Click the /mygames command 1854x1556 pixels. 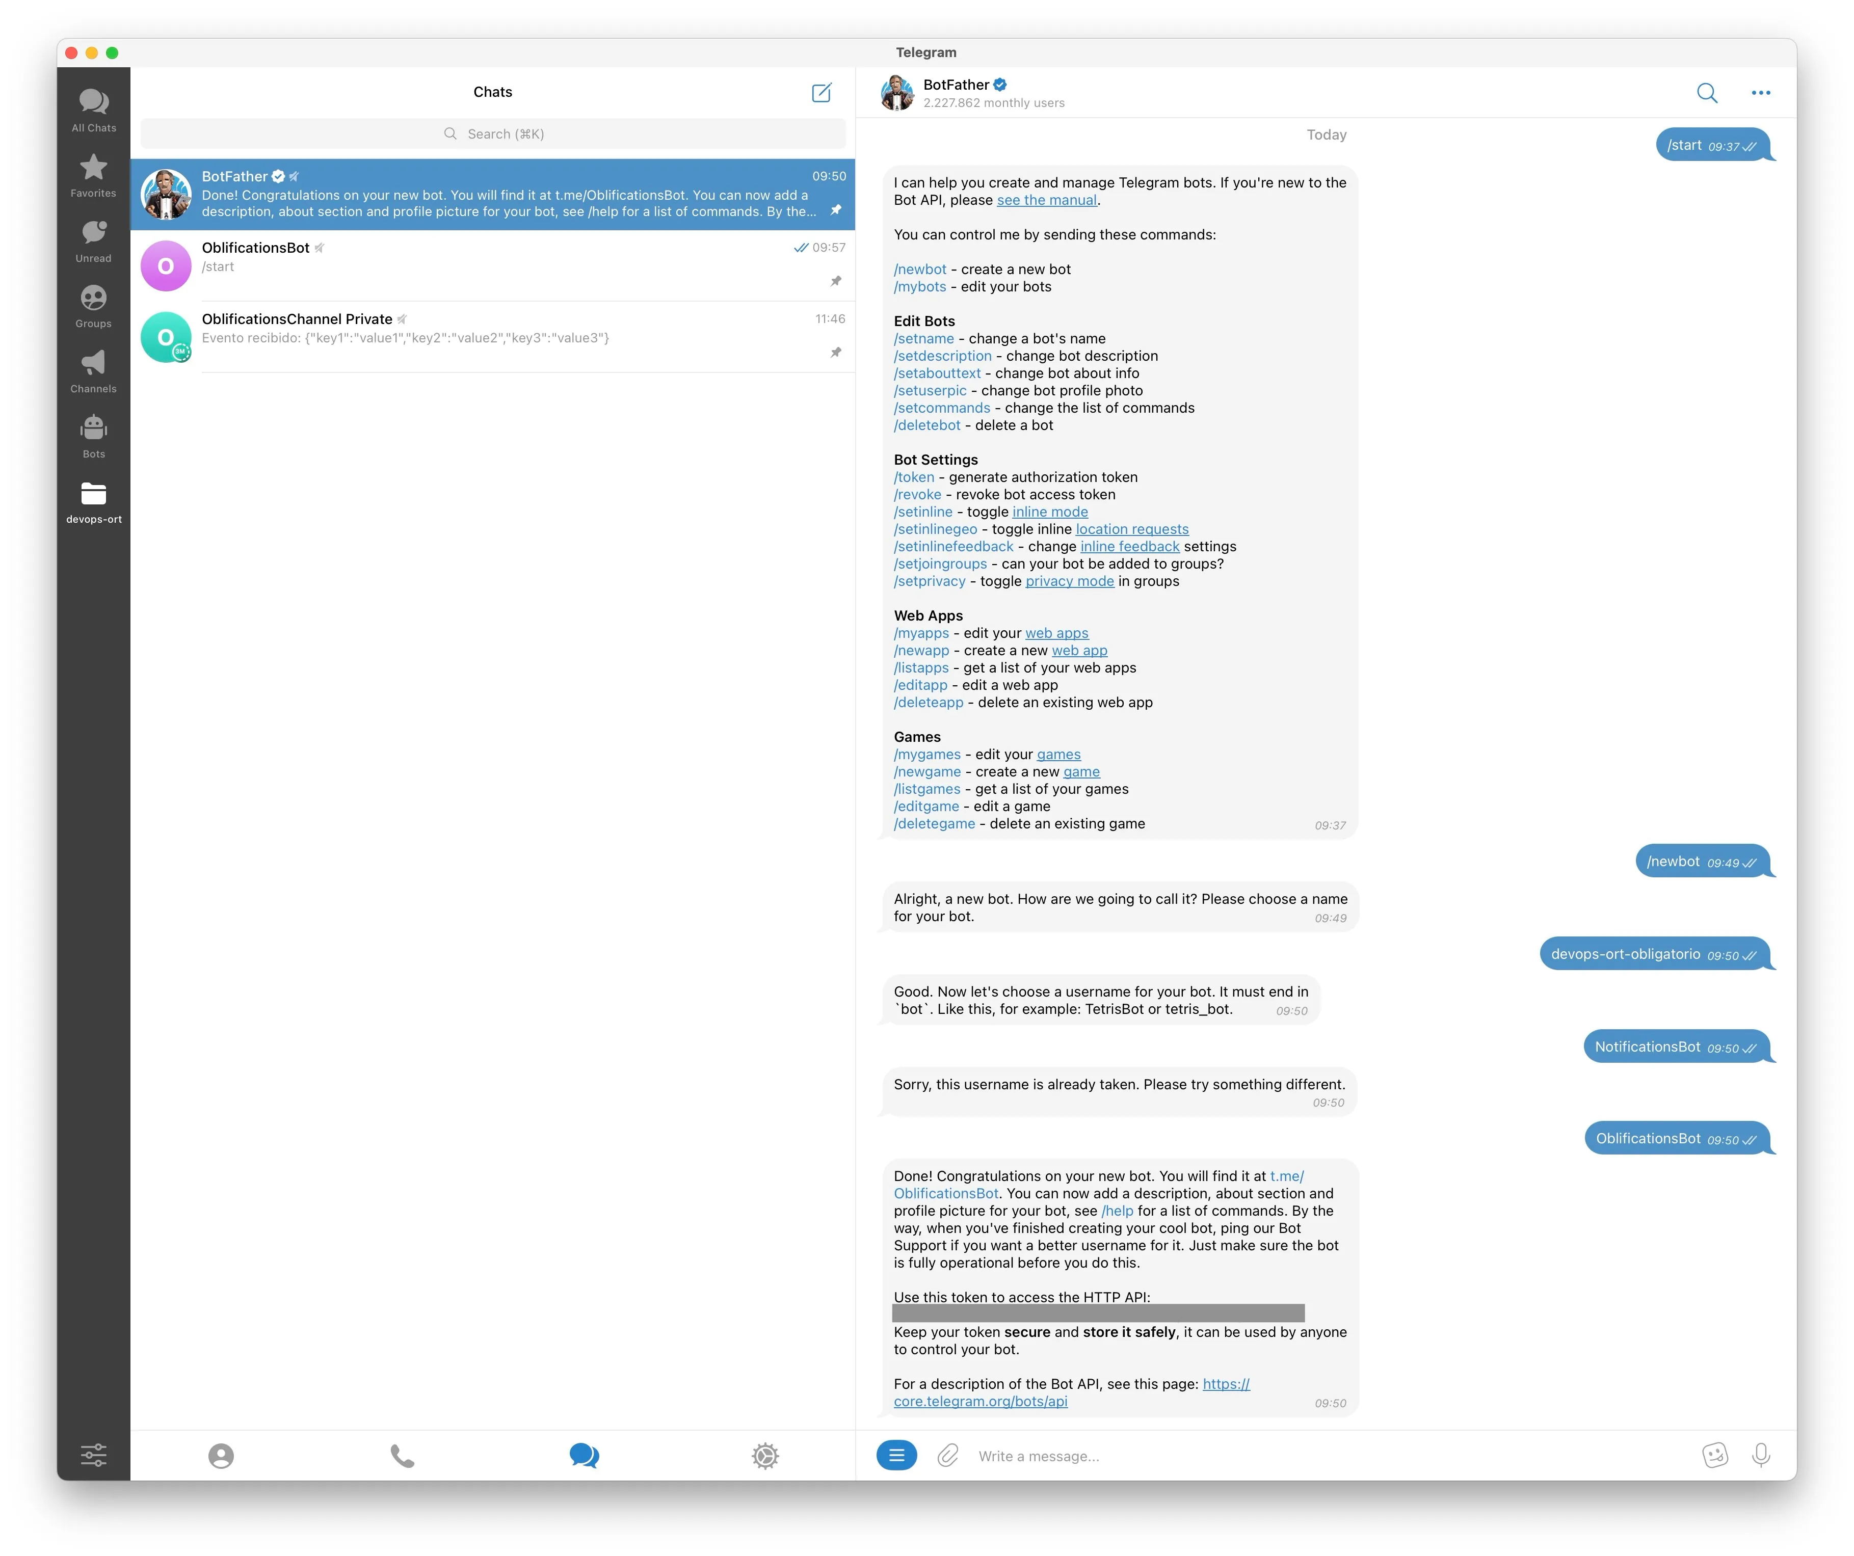click(x=927, y=755)
